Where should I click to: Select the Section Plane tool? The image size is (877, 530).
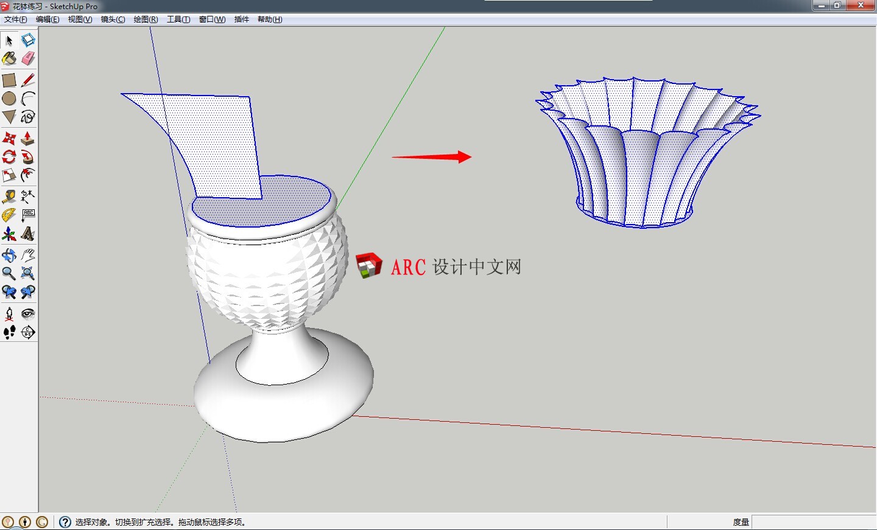[28, 332]
